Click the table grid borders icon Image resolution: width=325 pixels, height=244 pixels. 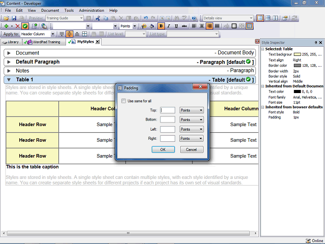pos(85,34)
